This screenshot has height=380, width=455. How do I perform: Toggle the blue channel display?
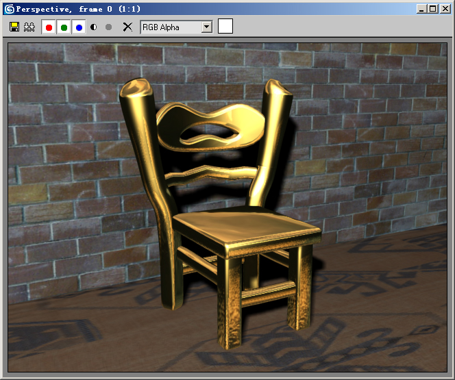(79, 27)
